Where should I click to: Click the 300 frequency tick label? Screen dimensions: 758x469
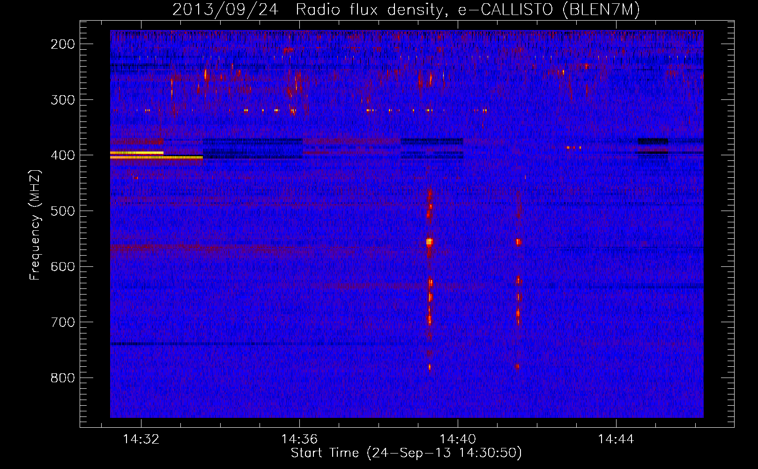[63, 100]
